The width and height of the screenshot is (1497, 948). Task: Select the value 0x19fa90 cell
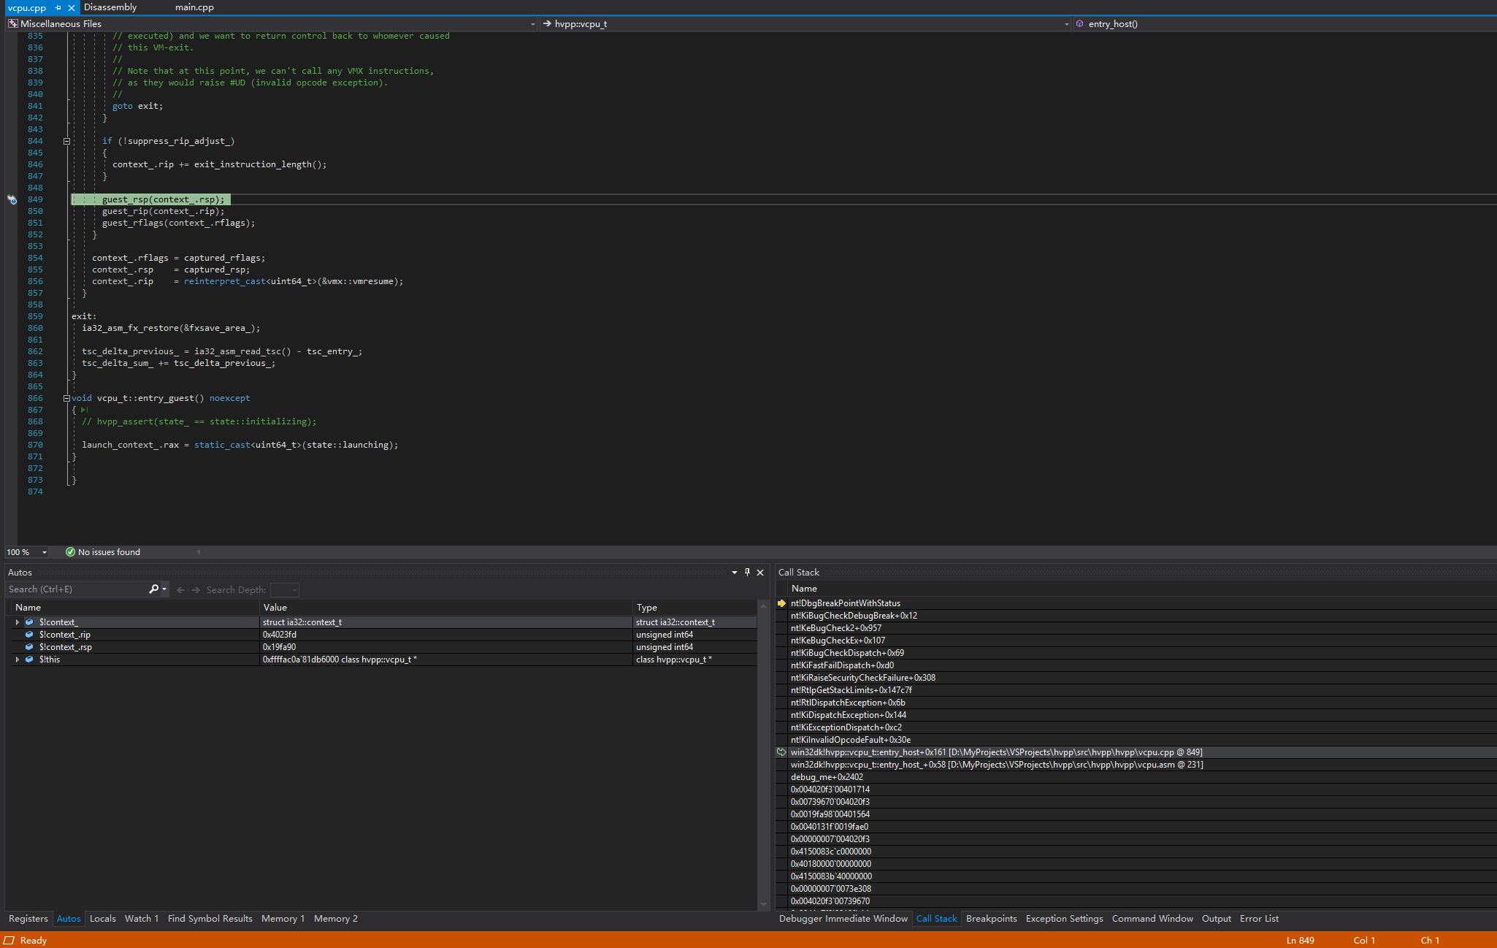(x=446, y=647)
